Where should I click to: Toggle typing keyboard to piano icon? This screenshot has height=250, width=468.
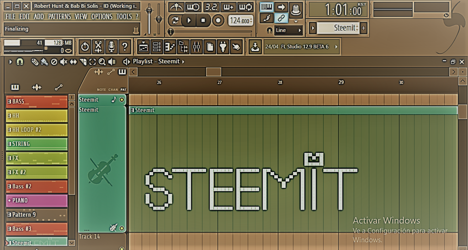pos(266,7)
